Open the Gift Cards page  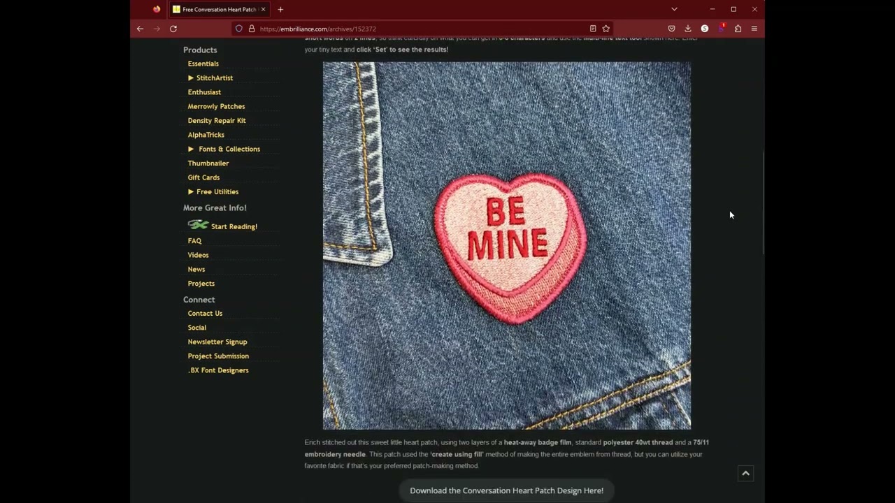pos(203,177)
